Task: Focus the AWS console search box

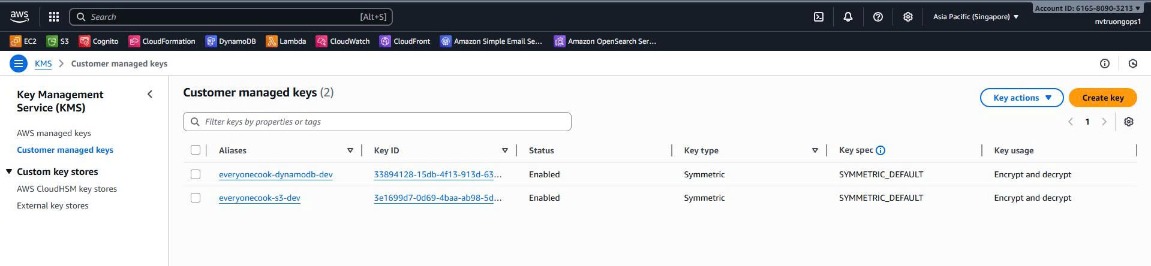Action: 231,17
